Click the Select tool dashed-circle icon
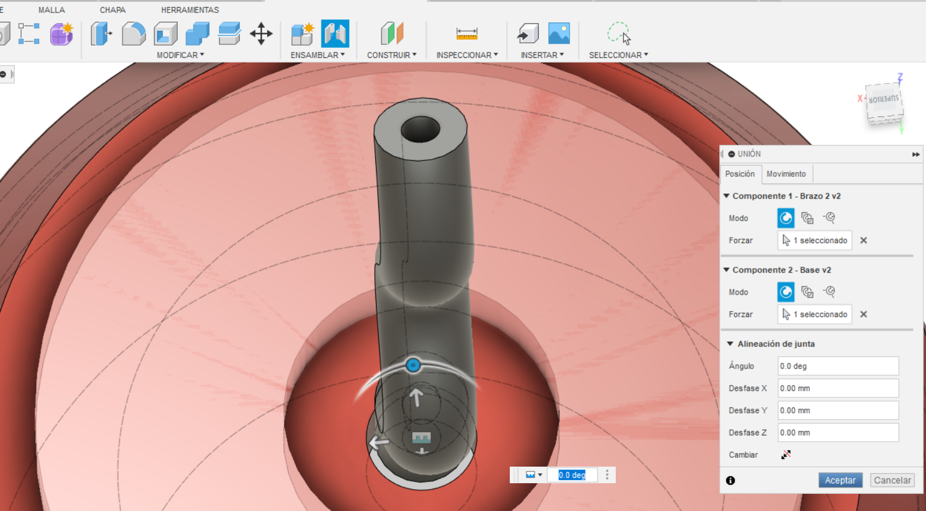Image resolution: width=926 pixels, height=511 pixels. [x=619, y=33]
